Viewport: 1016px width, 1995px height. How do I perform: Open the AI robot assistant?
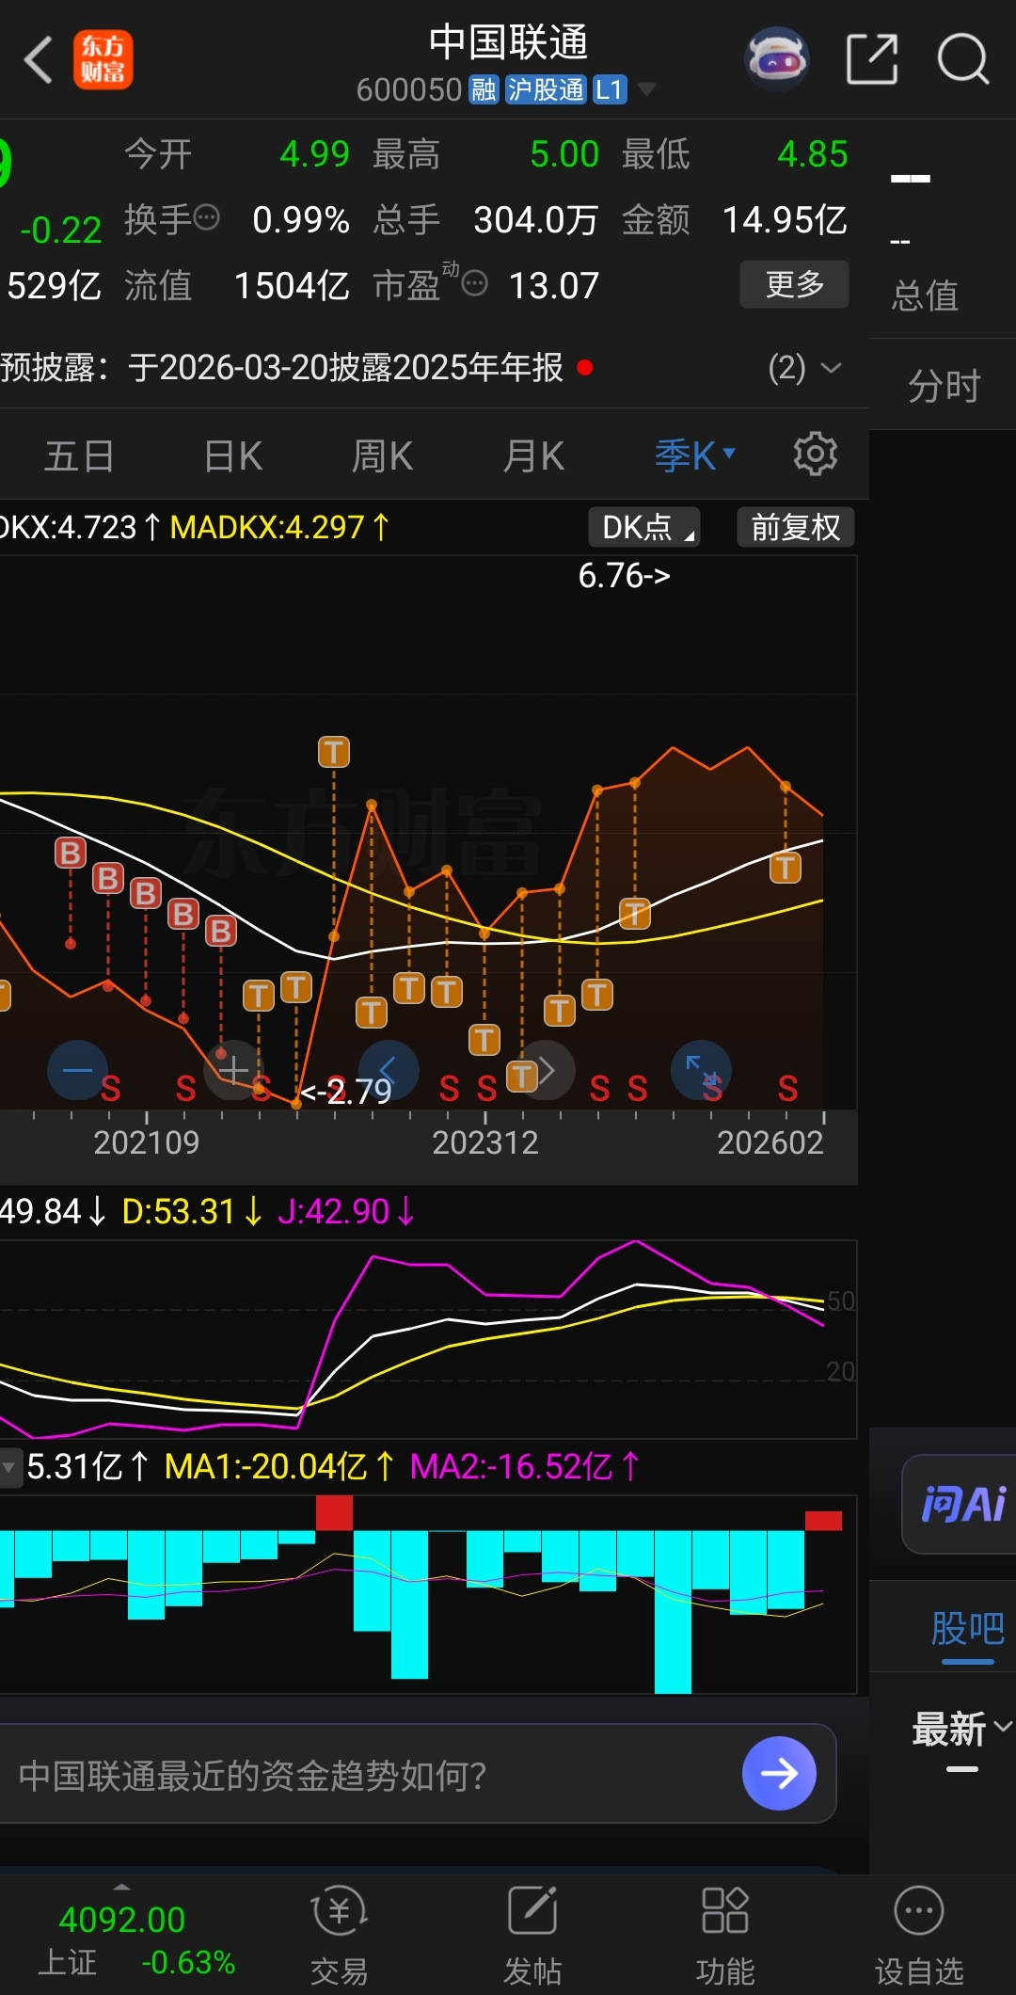[x=777, y=59]
